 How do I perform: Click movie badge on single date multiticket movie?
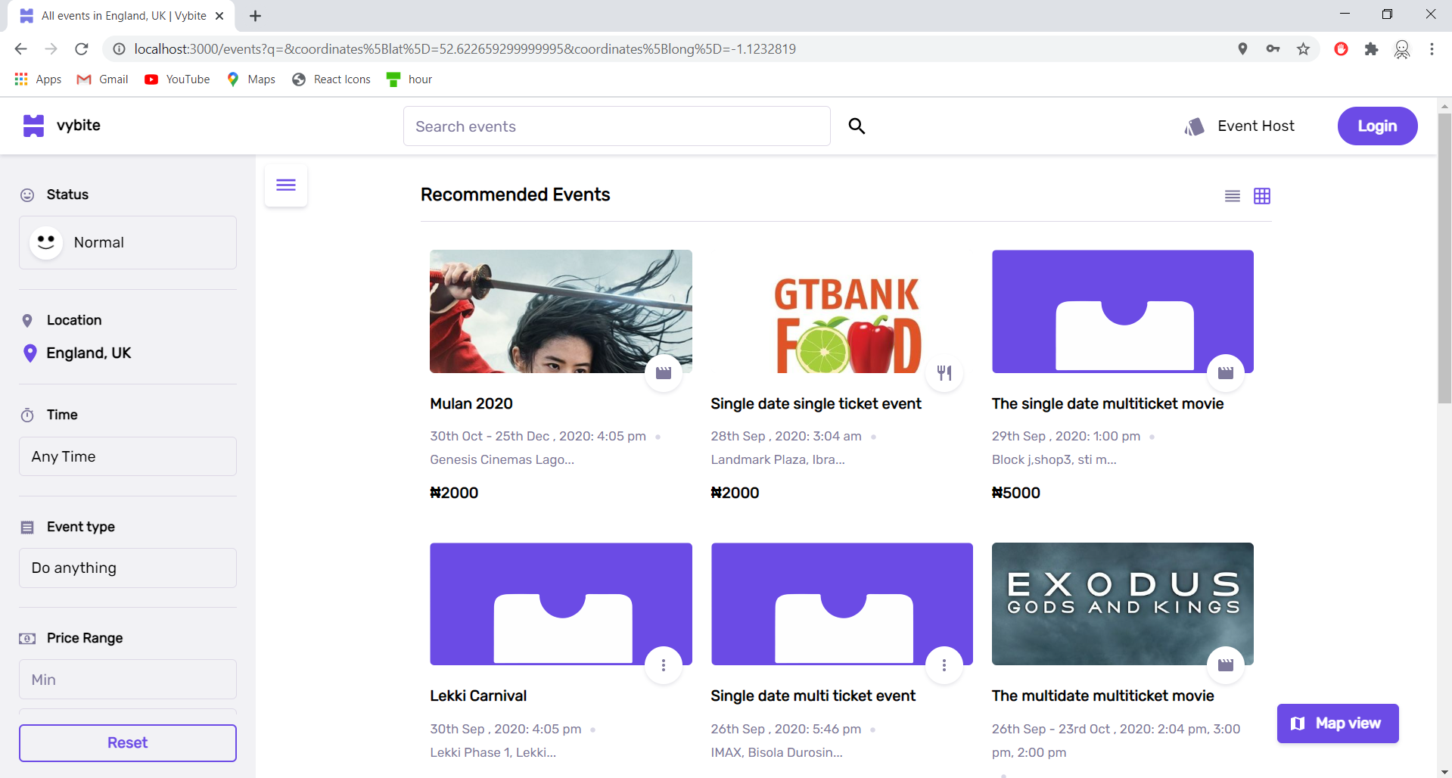(1226, 373)
